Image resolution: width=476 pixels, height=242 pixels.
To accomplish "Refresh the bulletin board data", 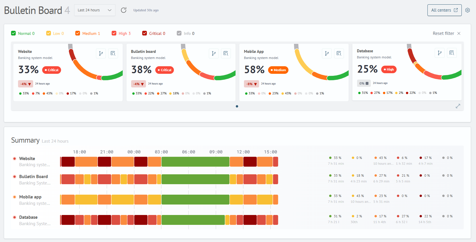I will [124, 10].
